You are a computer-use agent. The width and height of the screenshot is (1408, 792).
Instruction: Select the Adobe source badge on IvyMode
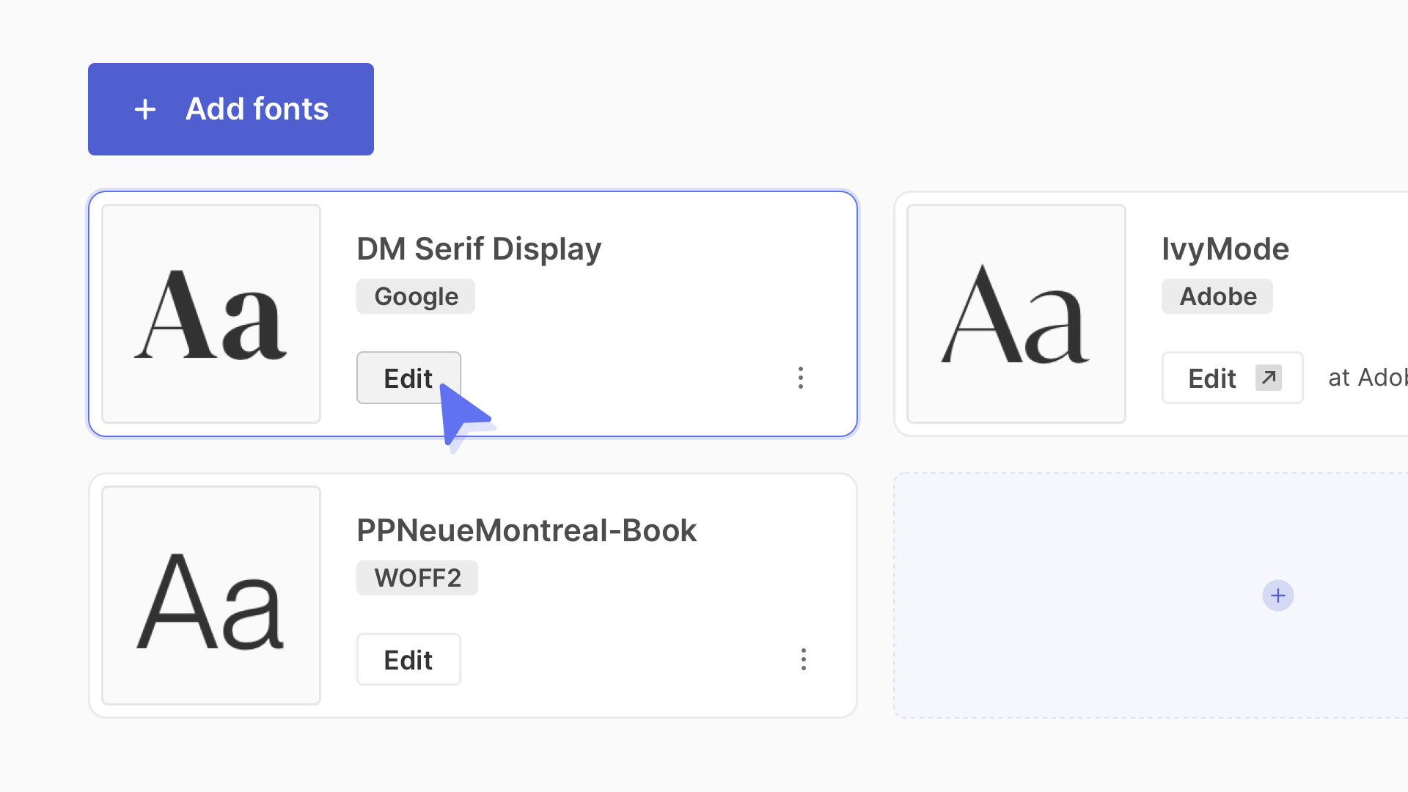point(1217,296)
